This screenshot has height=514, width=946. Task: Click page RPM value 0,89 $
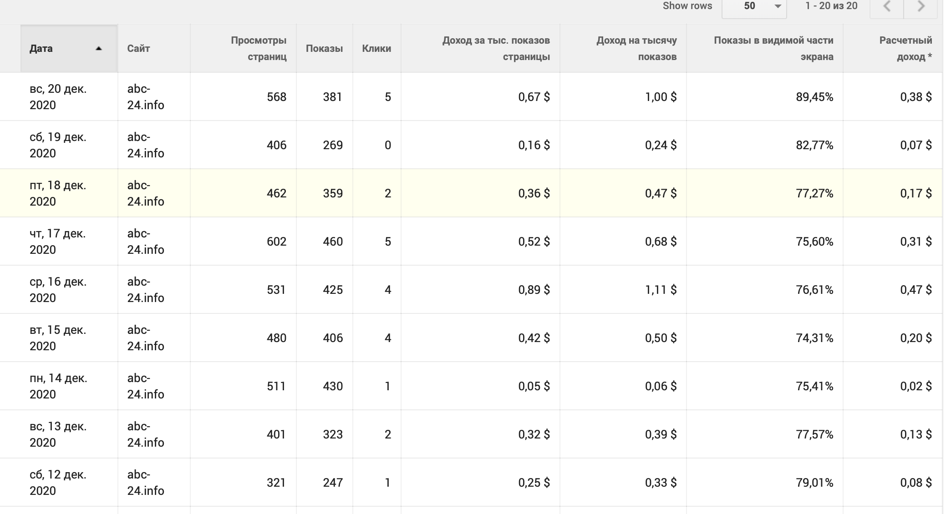[x=534, y=290]
